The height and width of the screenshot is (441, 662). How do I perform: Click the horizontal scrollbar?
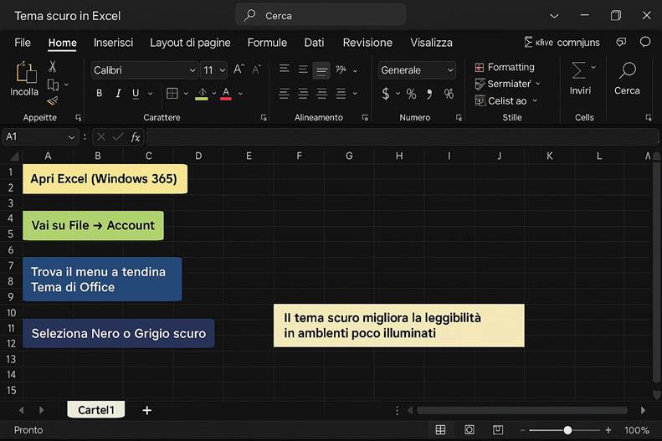tap(522, 410)
